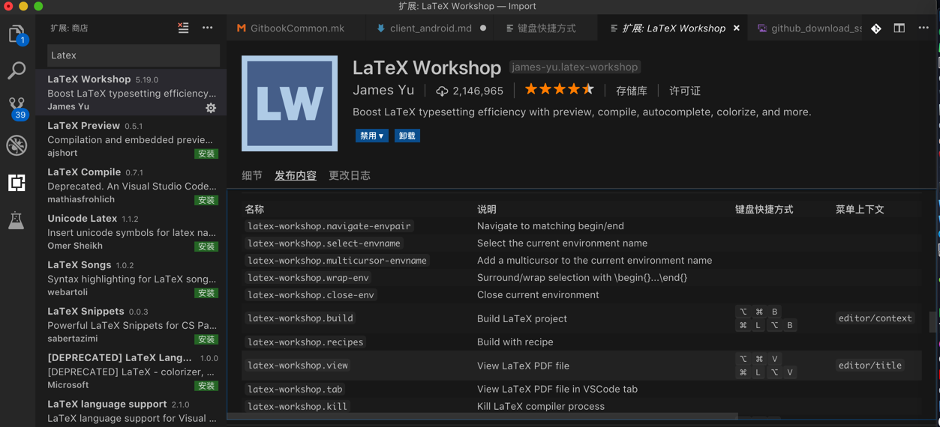The image size is (940, 427).
Task: Open Source Control view with 39 badge
Action: tap(17, 108)
